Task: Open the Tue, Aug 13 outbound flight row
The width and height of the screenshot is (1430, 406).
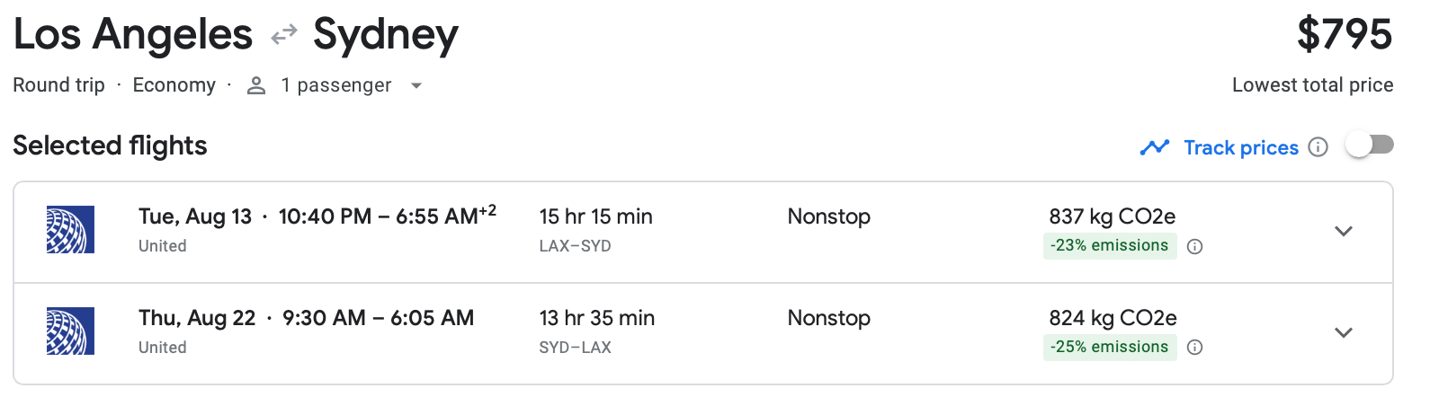Action: click(x=703, y=233)
